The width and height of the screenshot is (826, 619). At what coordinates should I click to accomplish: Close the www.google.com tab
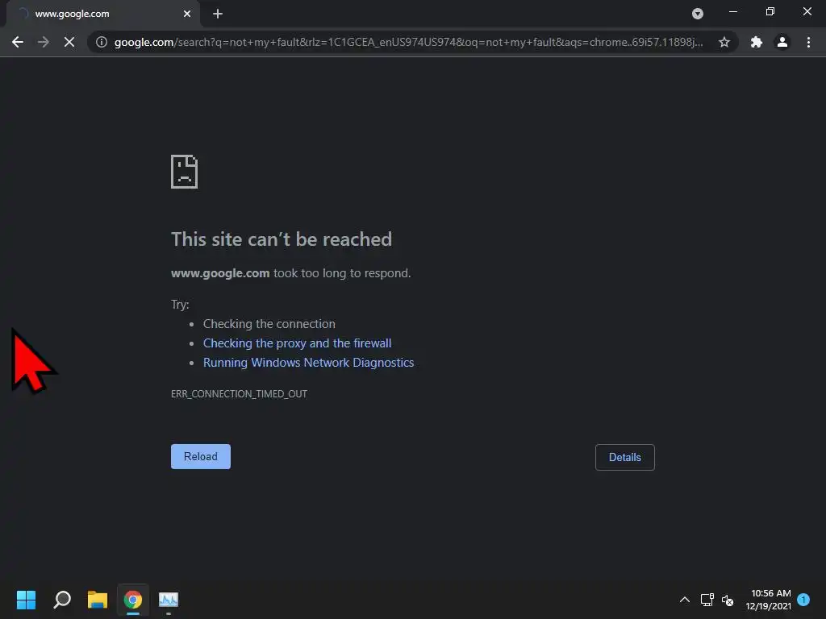point(187,14)
